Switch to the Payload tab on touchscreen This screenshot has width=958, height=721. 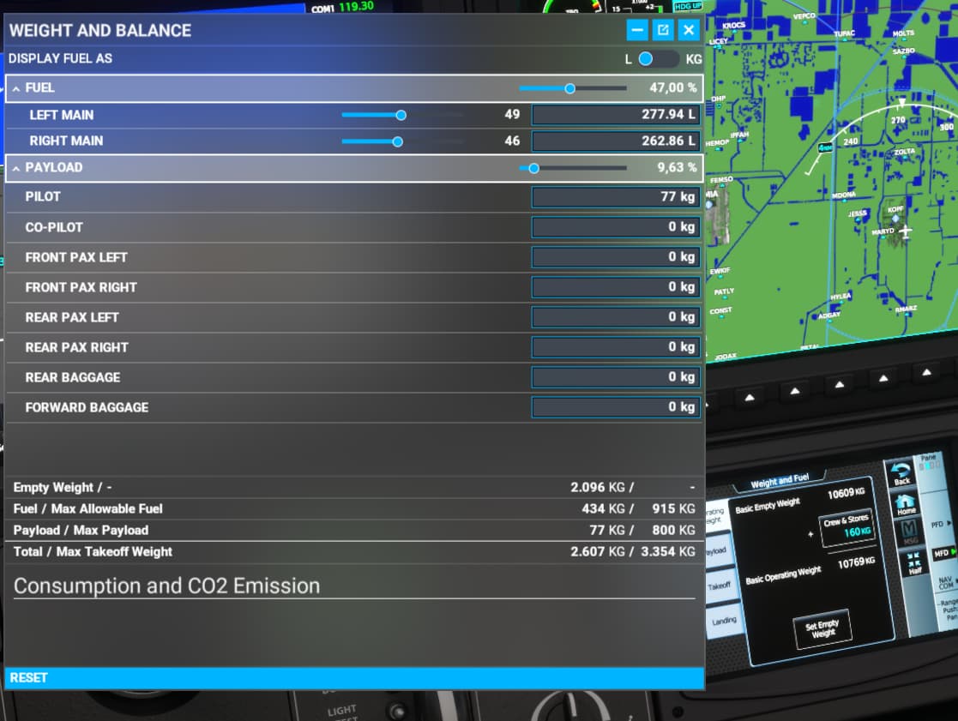[716, 550]
